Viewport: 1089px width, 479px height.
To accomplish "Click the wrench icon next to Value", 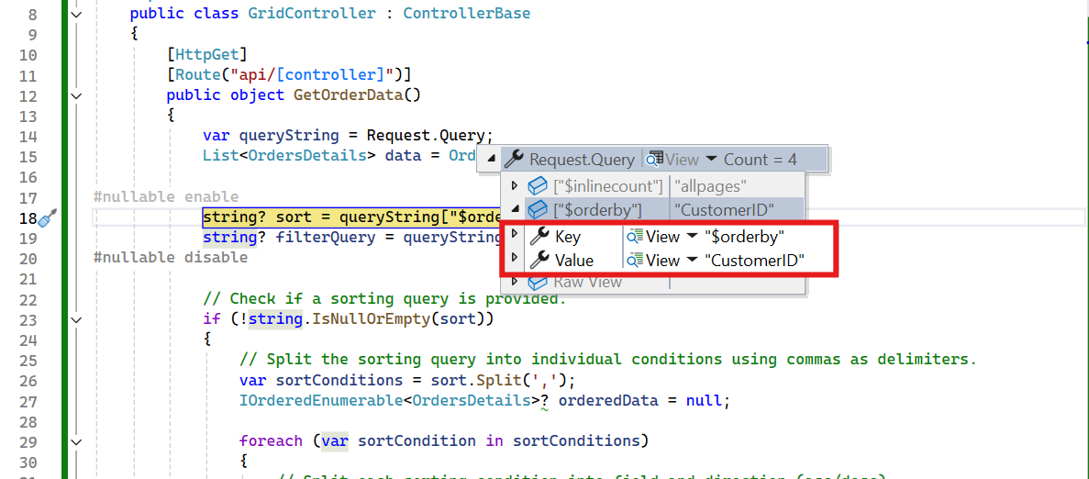I will [x=540, y=260].
